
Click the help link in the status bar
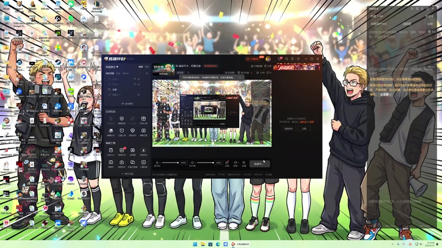(x=165, y=174)
